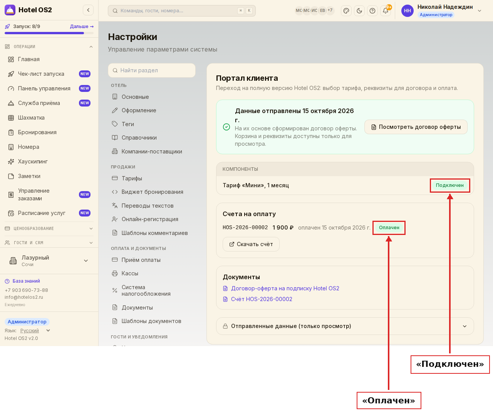
Task: Open Компании-поставщики settings section
Action: [152, 152]
